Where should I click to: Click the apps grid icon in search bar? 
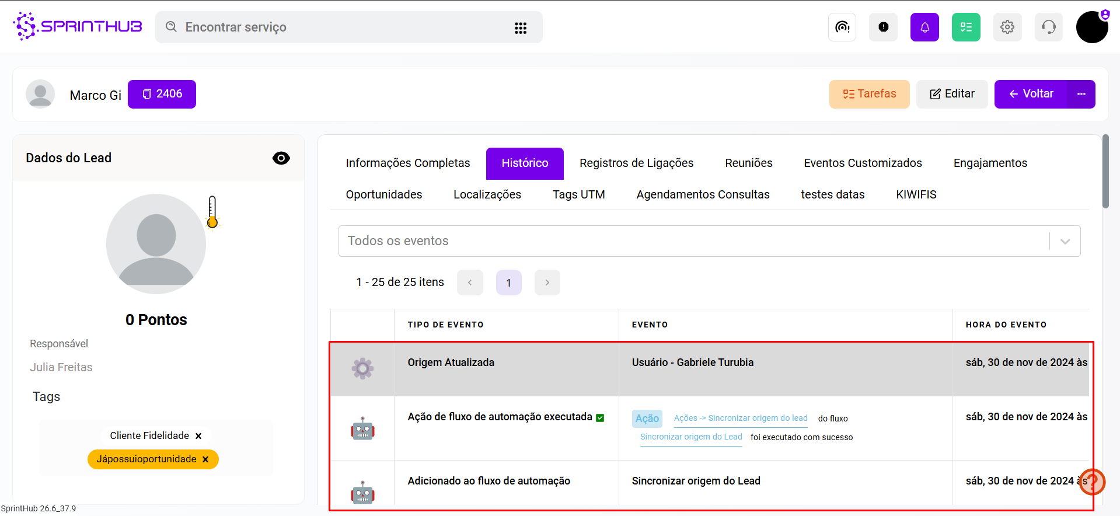click(x=521, y=27)
